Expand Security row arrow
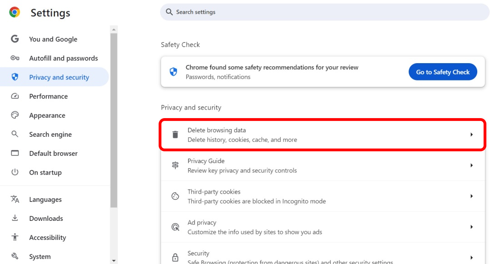The height and width of the screenshot is (264, 490). tap(471, 258)
